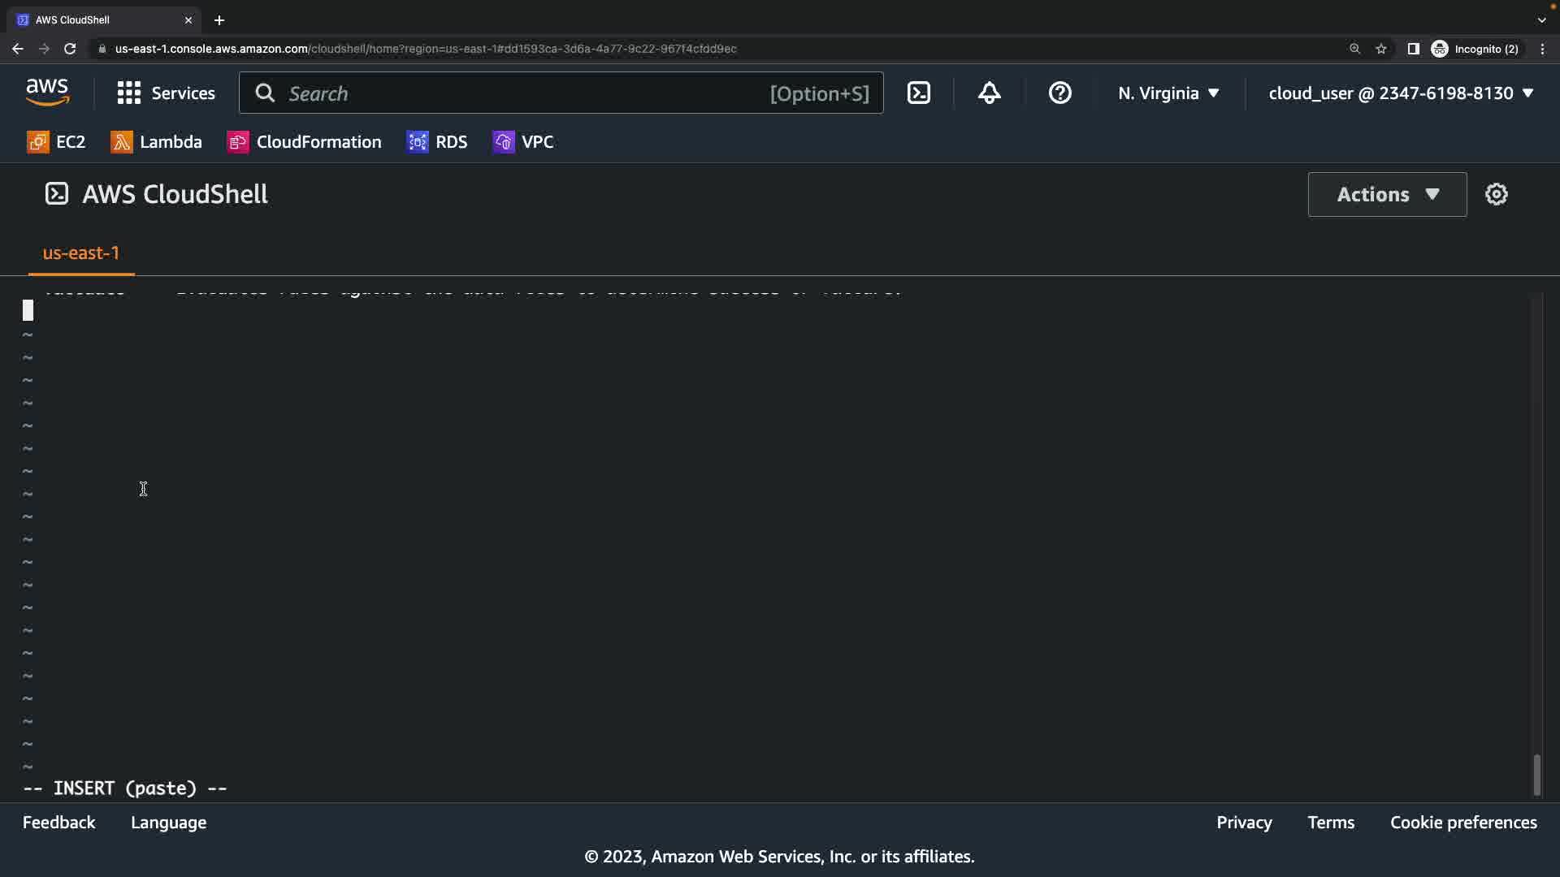
Task: Open the EC2 shortcut
Action: pos(56,142)
